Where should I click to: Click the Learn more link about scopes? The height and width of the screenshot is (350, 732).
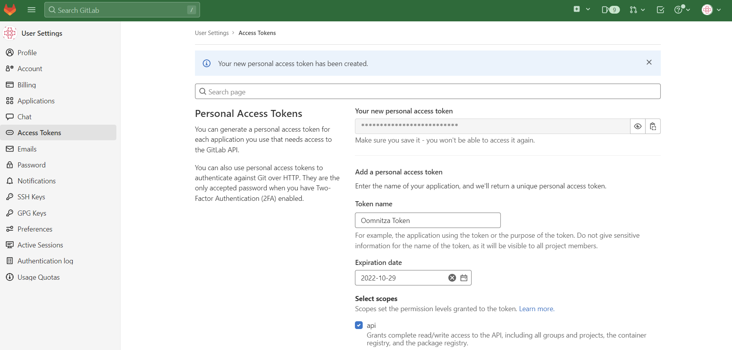[x=536, y=309]
